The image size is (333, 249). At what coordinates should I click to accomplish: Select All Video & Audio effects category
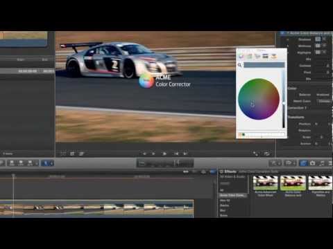point(232,176)
